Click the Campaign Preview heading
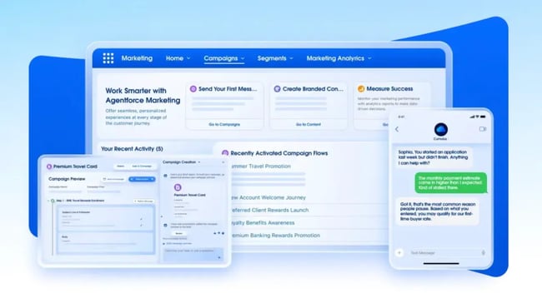Viewport: 542px width, 308px height. tap(67, 179)
